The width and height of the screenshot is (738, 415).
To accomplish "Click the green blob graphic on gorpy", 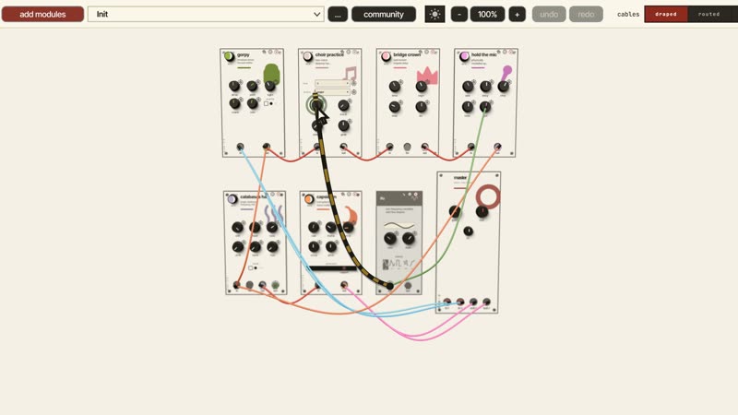I will 271,75.
